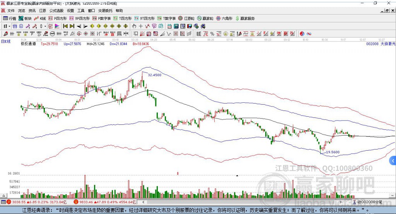
Task: Open the P四方形 tool
Action: pos(58,19)
